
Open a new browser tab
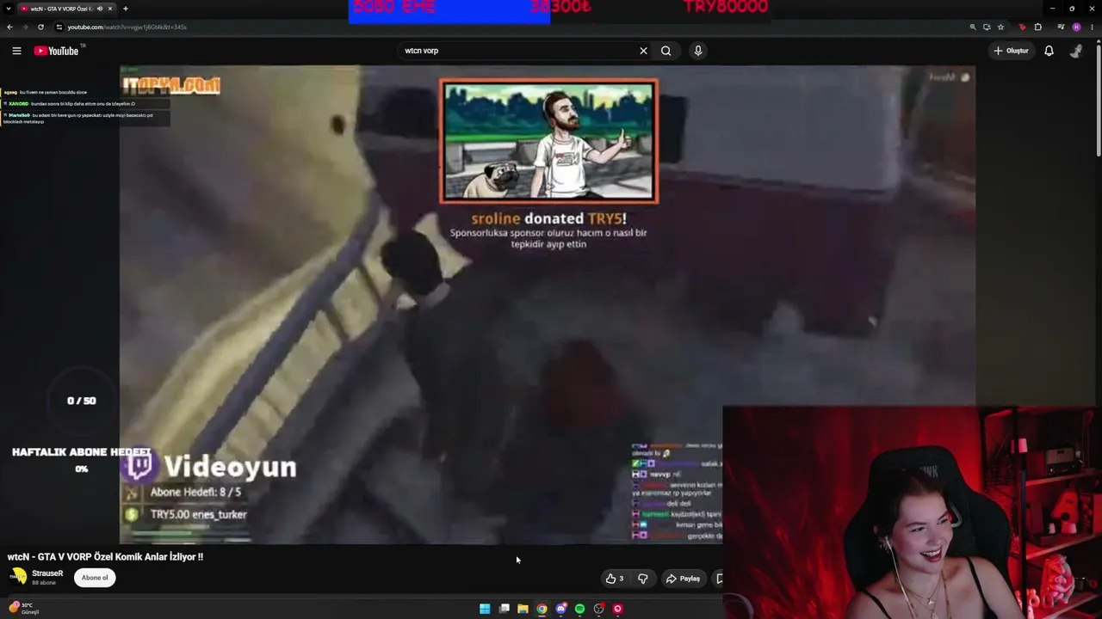(x=126, y=9)
